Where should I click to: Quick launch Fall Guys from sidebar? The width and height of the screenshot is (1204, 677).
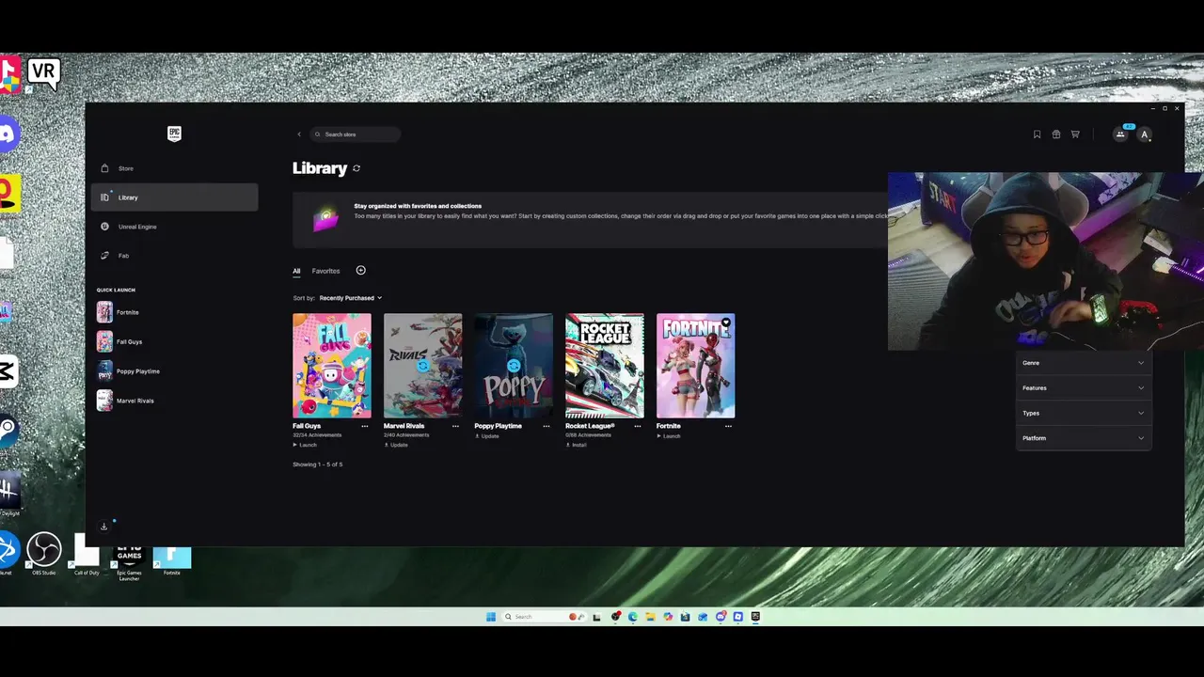click(120, 341)
